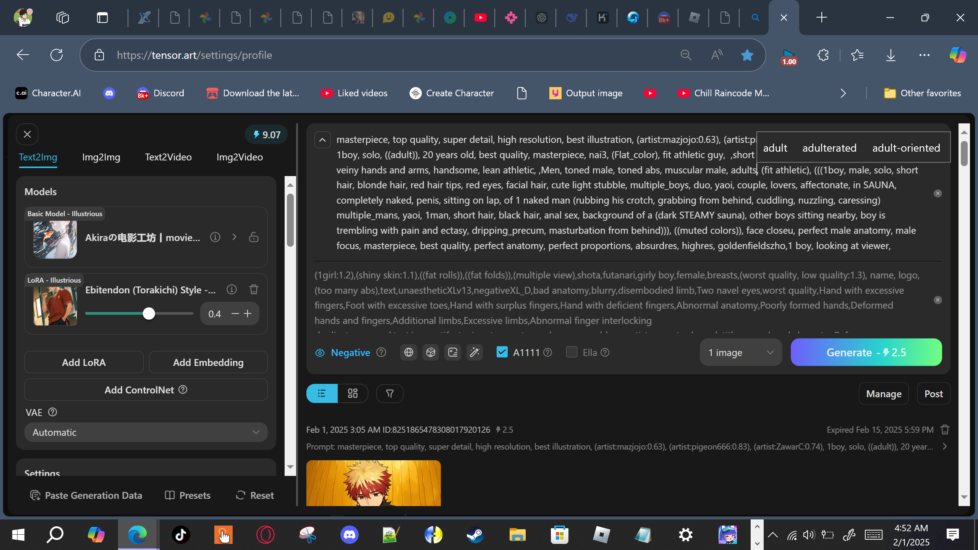
Task: Delete the Ebitendon LoRA with trash icon
Action: click(254, 290)
